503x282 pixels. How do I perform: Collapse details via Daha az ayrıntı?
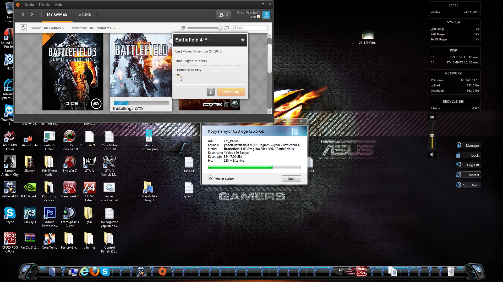[221, 179]
